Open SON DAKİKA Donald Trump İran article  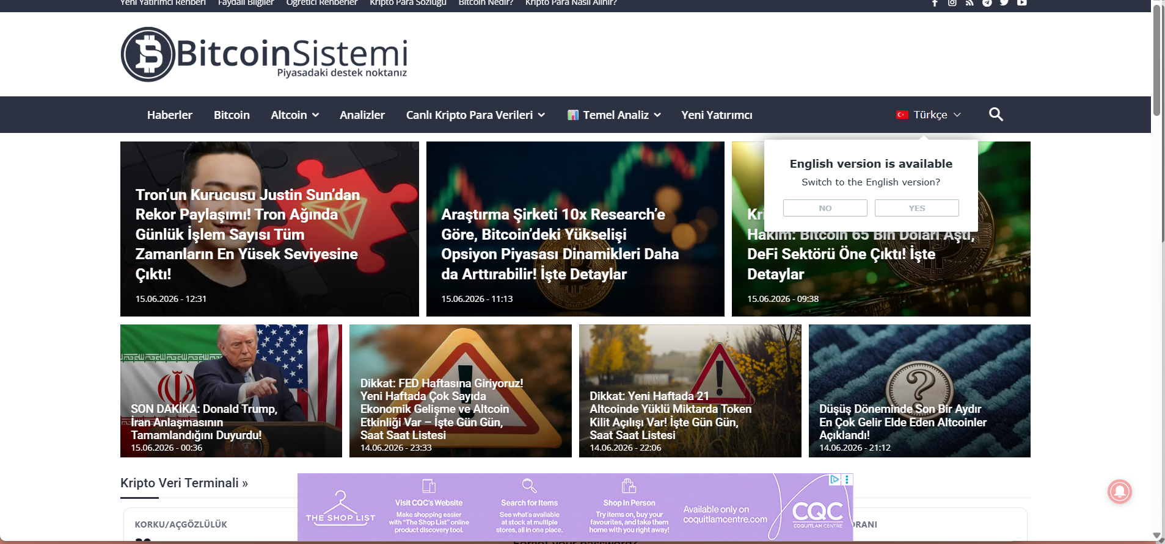click(231, 391)
